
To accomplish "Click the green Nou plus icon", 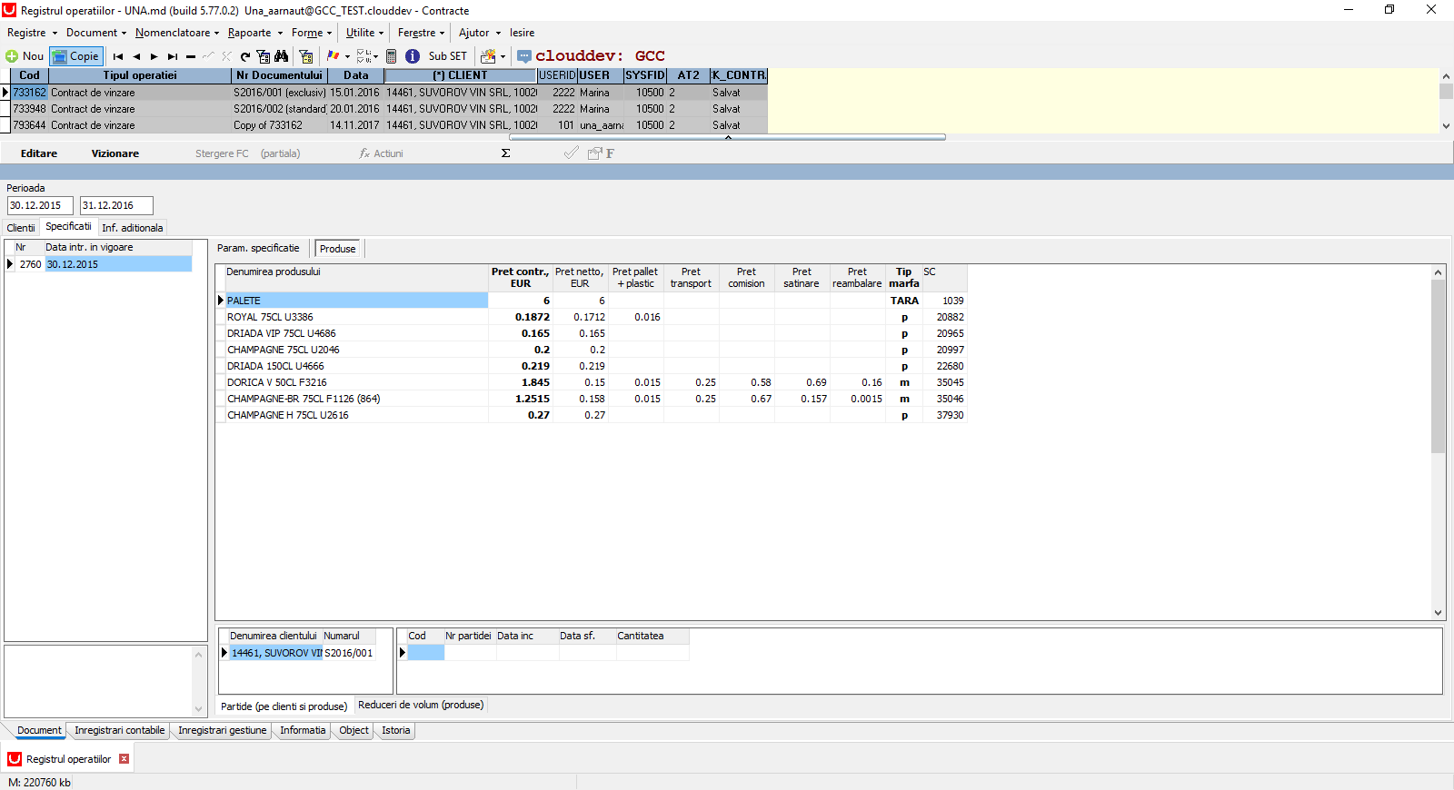I will point(12,56).
